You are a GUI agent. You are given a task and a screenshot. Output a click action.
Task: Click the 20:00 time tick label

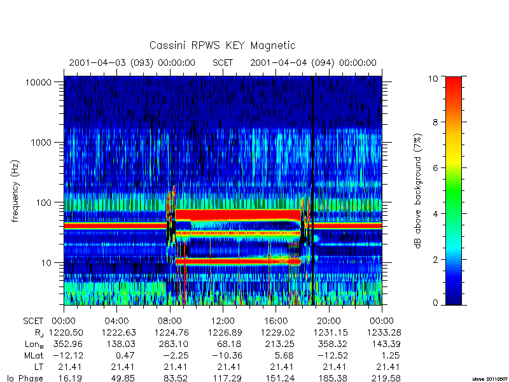pyautogui.click(x=329, y=322)
